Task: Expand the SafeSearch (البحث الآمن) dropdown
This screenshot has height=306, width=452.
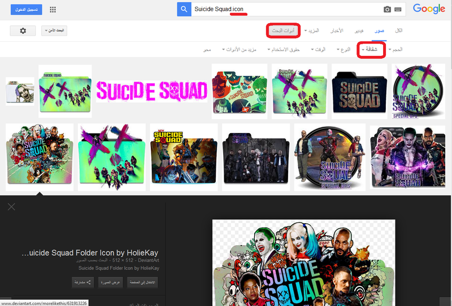Action: click(x=54, y=30)
